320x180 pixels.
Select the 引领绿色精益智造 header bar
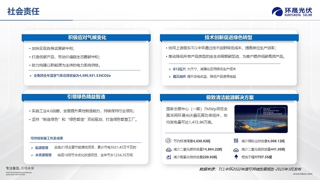click(x=87, y=97)
